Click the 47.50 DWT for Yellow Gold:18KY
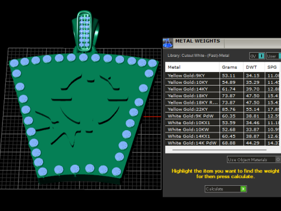Screen dimensions: 281x211 253,96
